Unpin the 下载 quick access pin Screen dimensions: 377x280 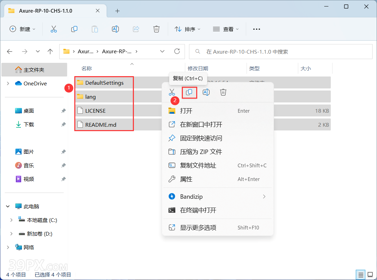(63, 124)
